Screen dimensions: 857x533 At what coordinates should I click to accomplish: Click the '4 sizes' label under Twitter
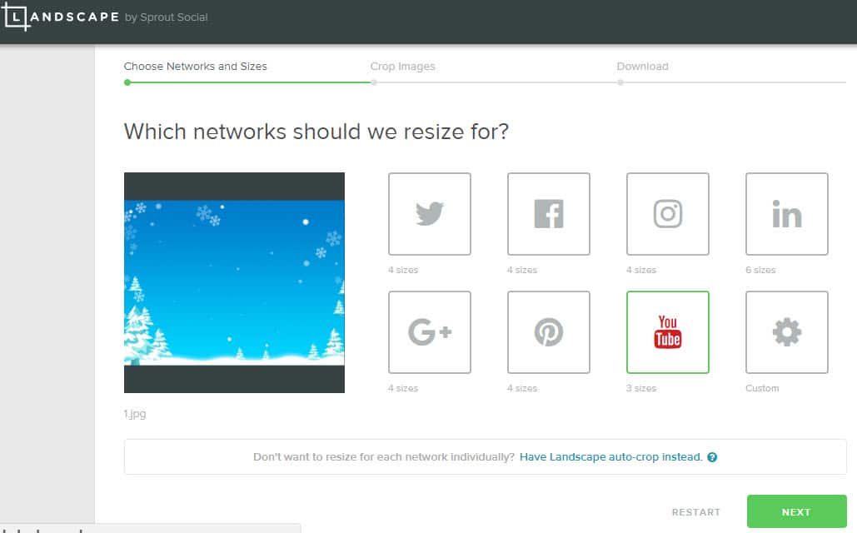pos(403,270)
